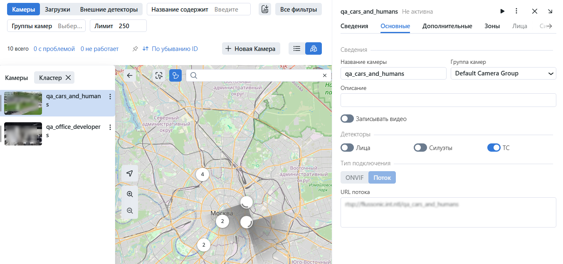This screenshot has height=264, width=563.
Task: Disable the ТС detector toggle
Action: pyautogui.click(x=494, y=148)
